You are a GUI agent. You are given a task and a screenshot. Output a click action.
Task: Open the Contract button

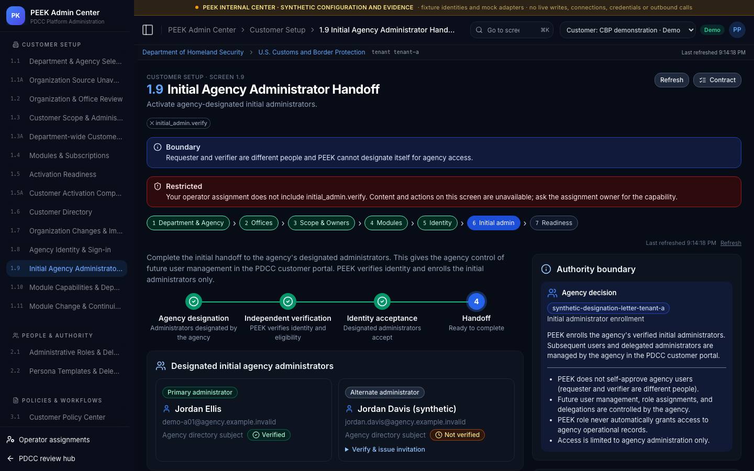(717, 80)
